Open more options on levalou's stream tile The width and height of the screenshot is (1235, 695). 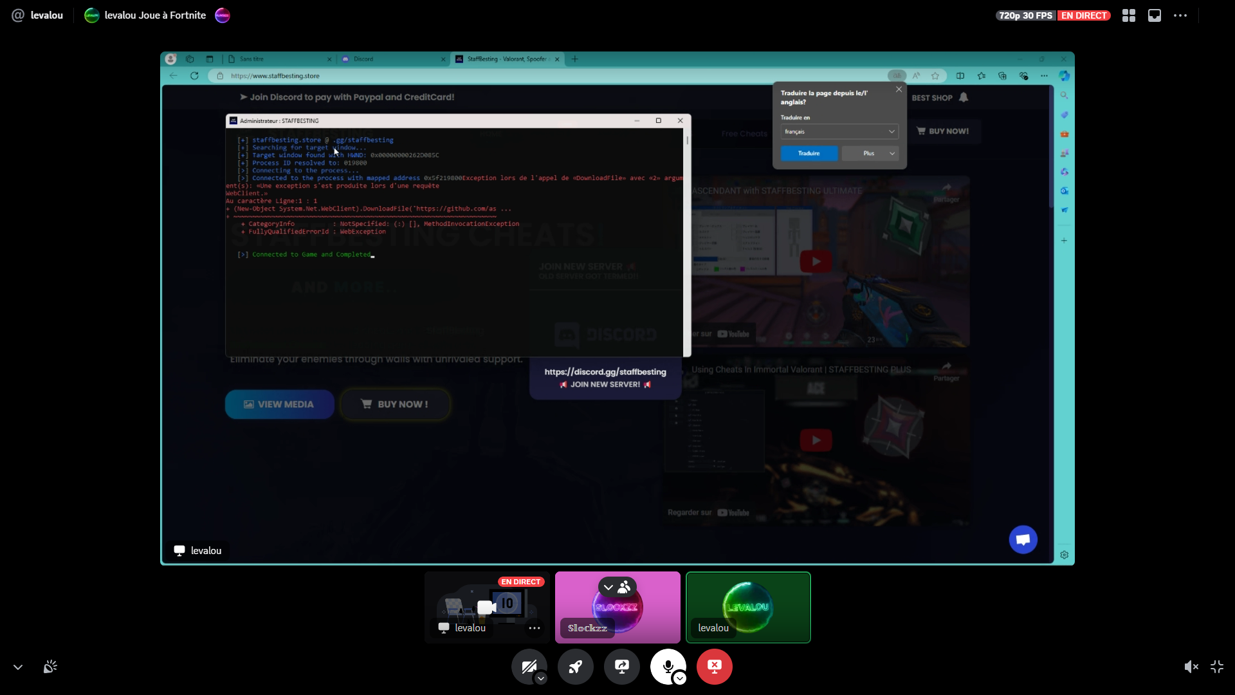[x=535, y=628]
